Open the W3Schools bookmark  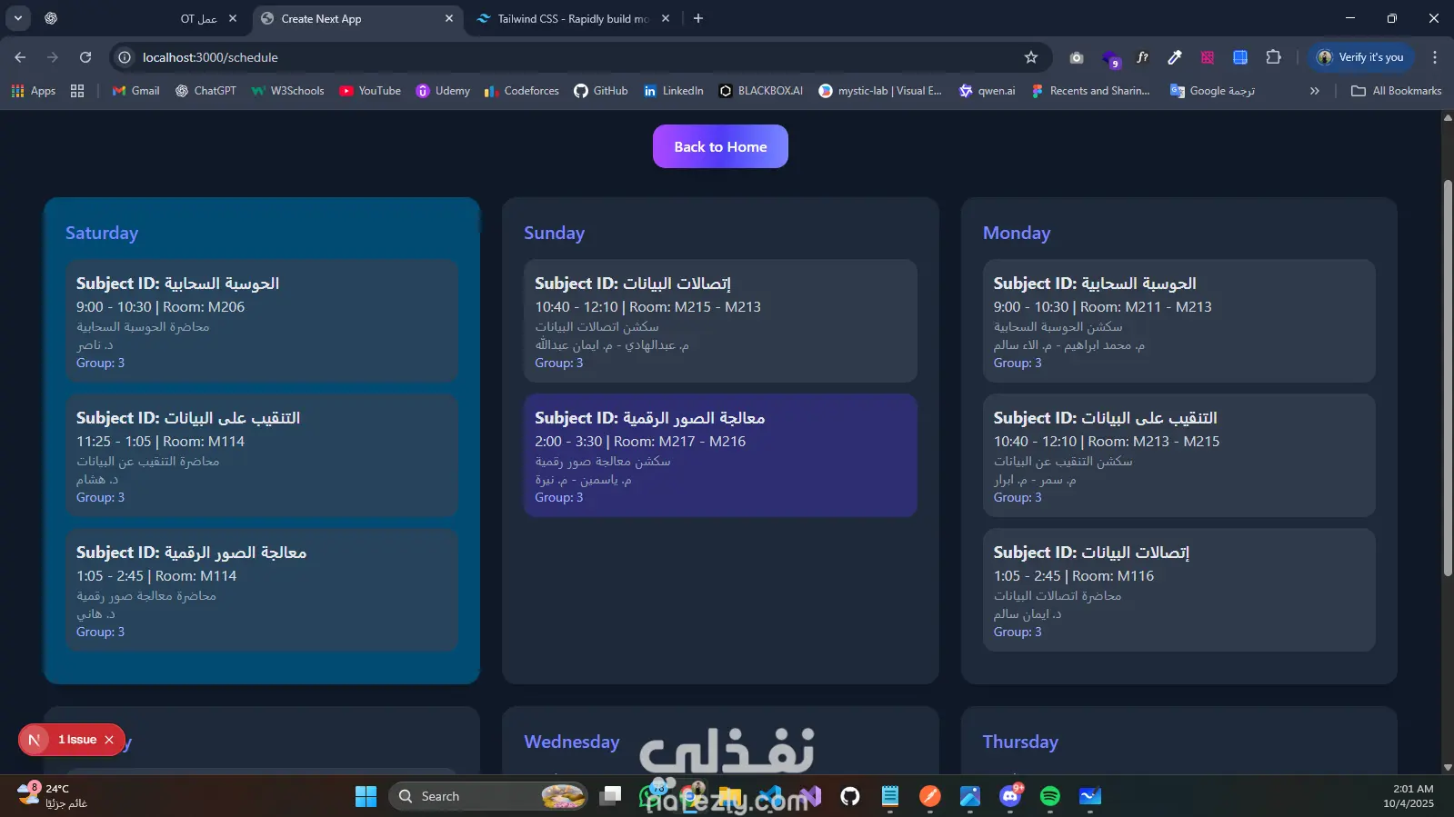287,91
